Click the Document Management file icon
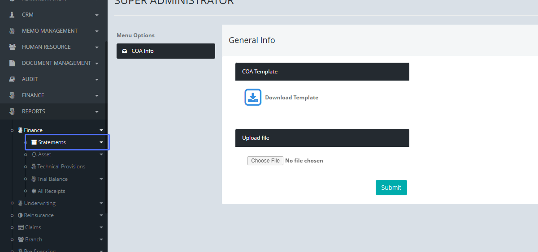This screenshot has height=252, width=538. [12, 63]
